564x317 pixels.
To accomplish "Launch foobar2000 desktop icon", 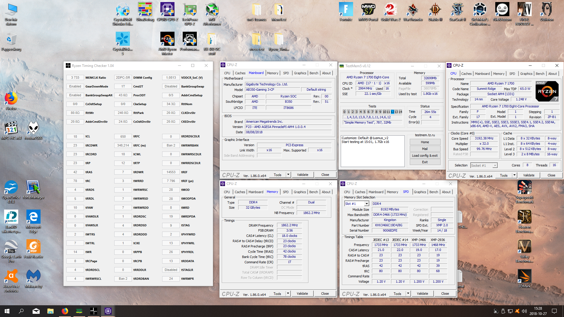I will 33,130.
